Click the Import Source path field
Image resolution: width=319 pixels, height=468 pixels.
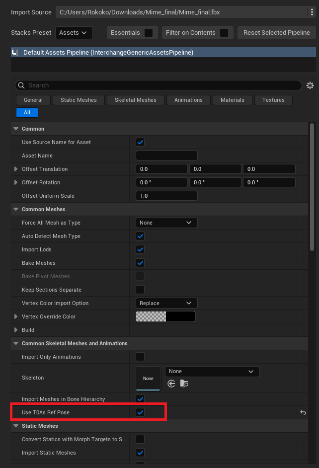(x=181, y=12)
